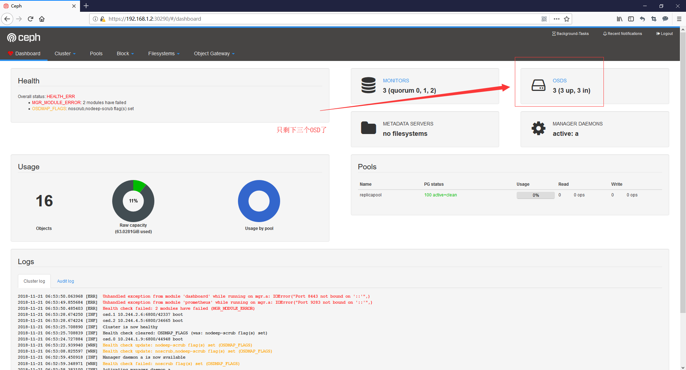This screenshot has width=686, height=370.
Task: Open Recent Notifications
Action: coord(622,34)
